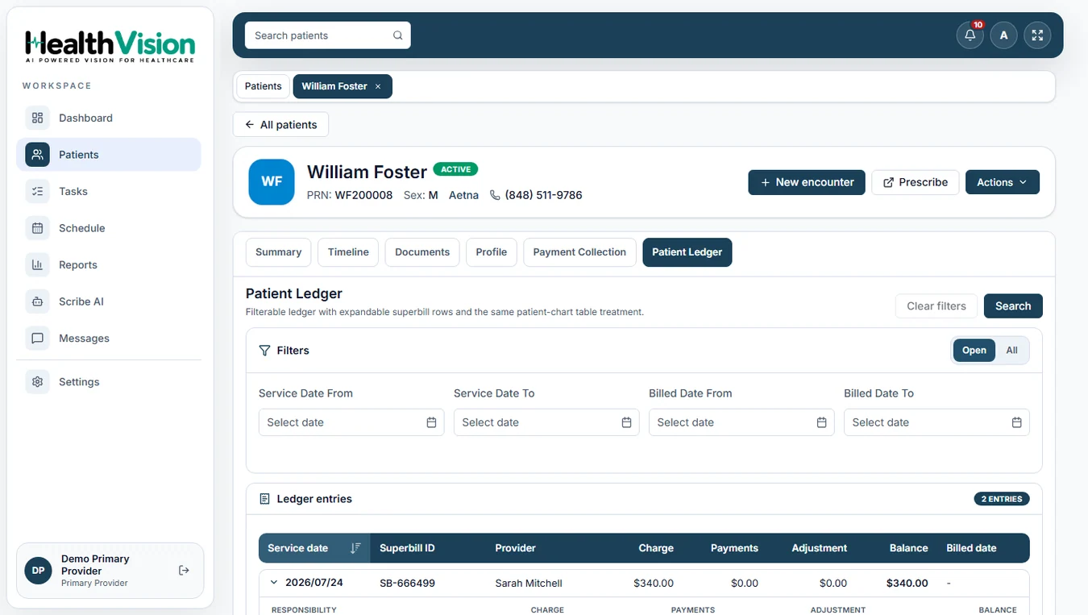Close the William Foster tab

coord(378,86)
